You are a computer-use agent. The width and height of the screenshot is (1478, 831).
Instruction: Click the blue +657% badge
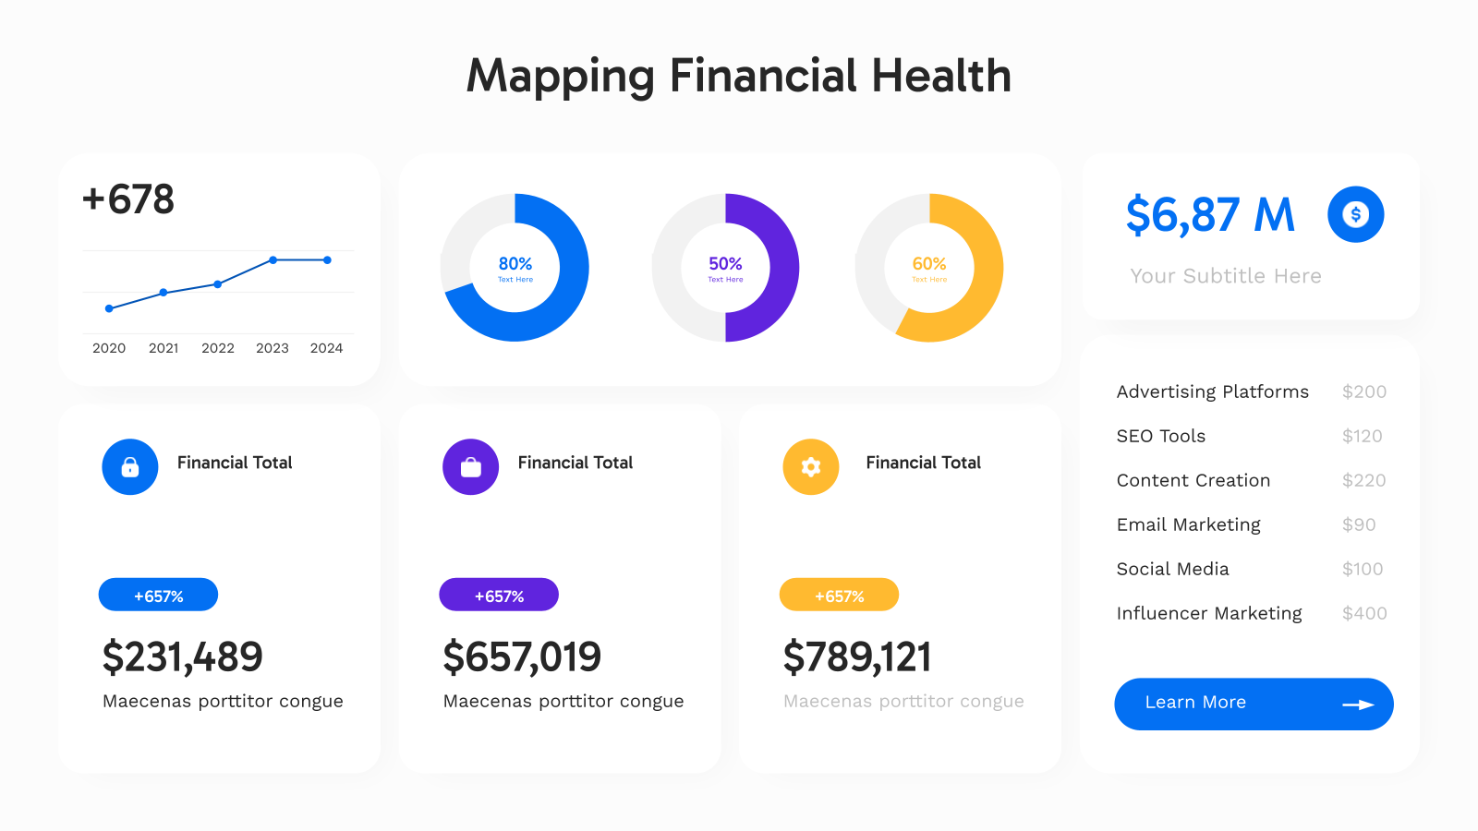[x=158, y=595]
